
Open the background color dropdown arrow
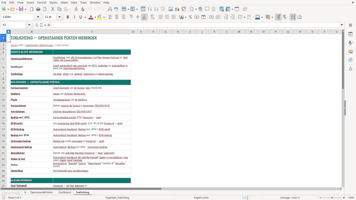pyautogui.click(x=104, y=17)
